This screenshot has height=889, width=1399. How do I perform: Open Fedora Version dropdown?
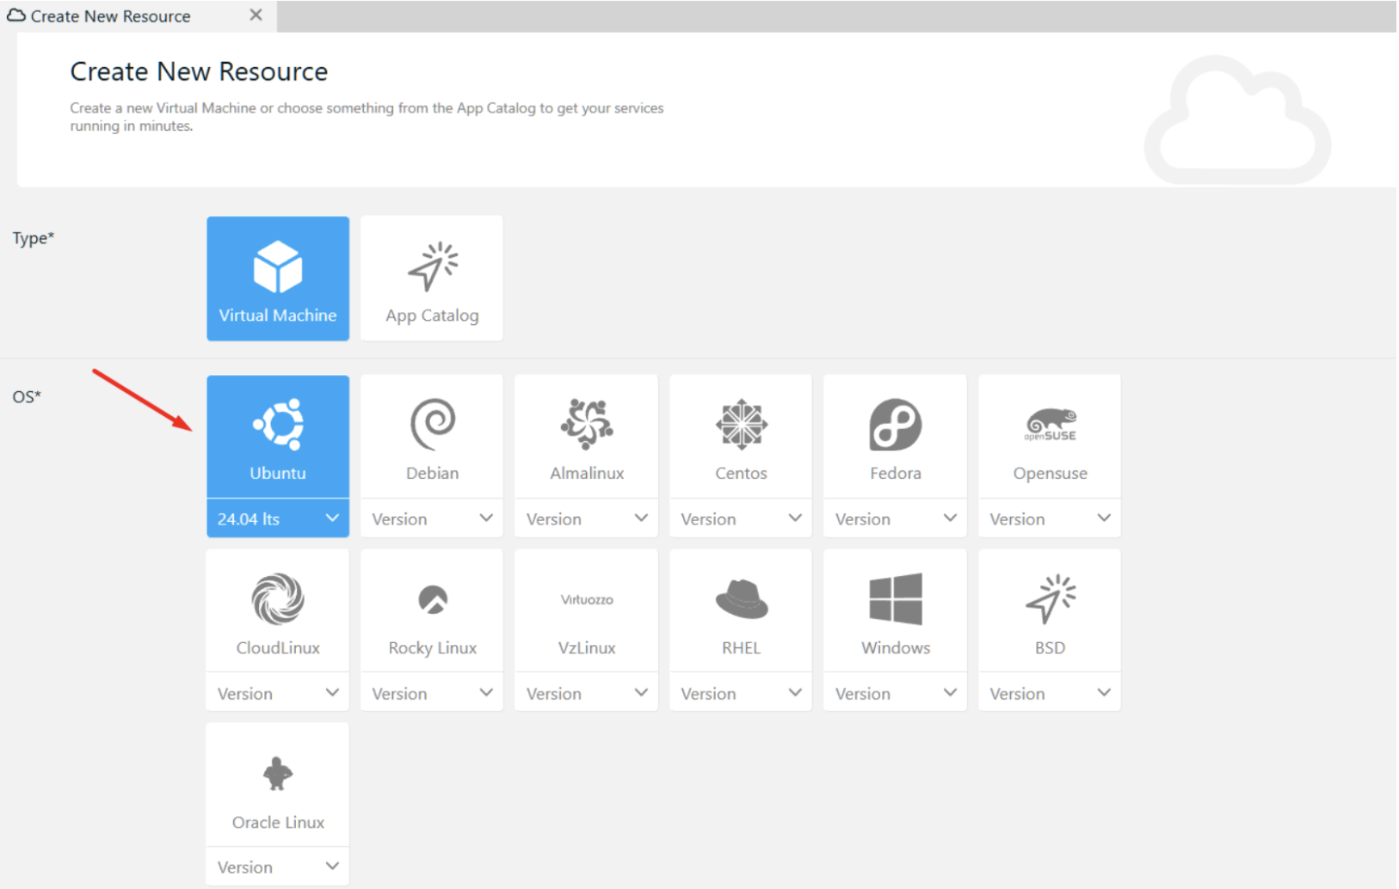(896, 518)
